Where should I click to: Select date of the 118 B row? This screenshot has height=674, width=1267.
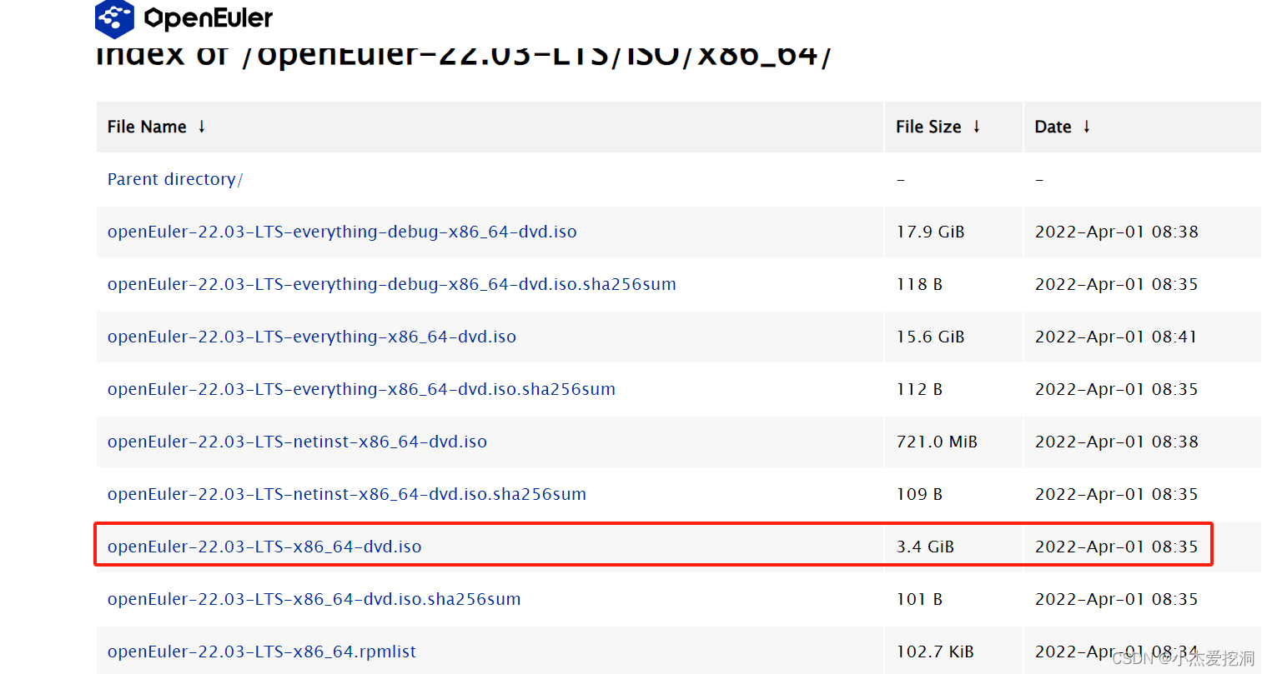[x=1116, y=284]
